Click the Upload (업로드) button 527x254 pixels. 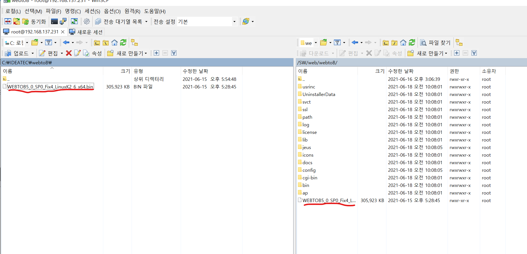tap(17, 53)
